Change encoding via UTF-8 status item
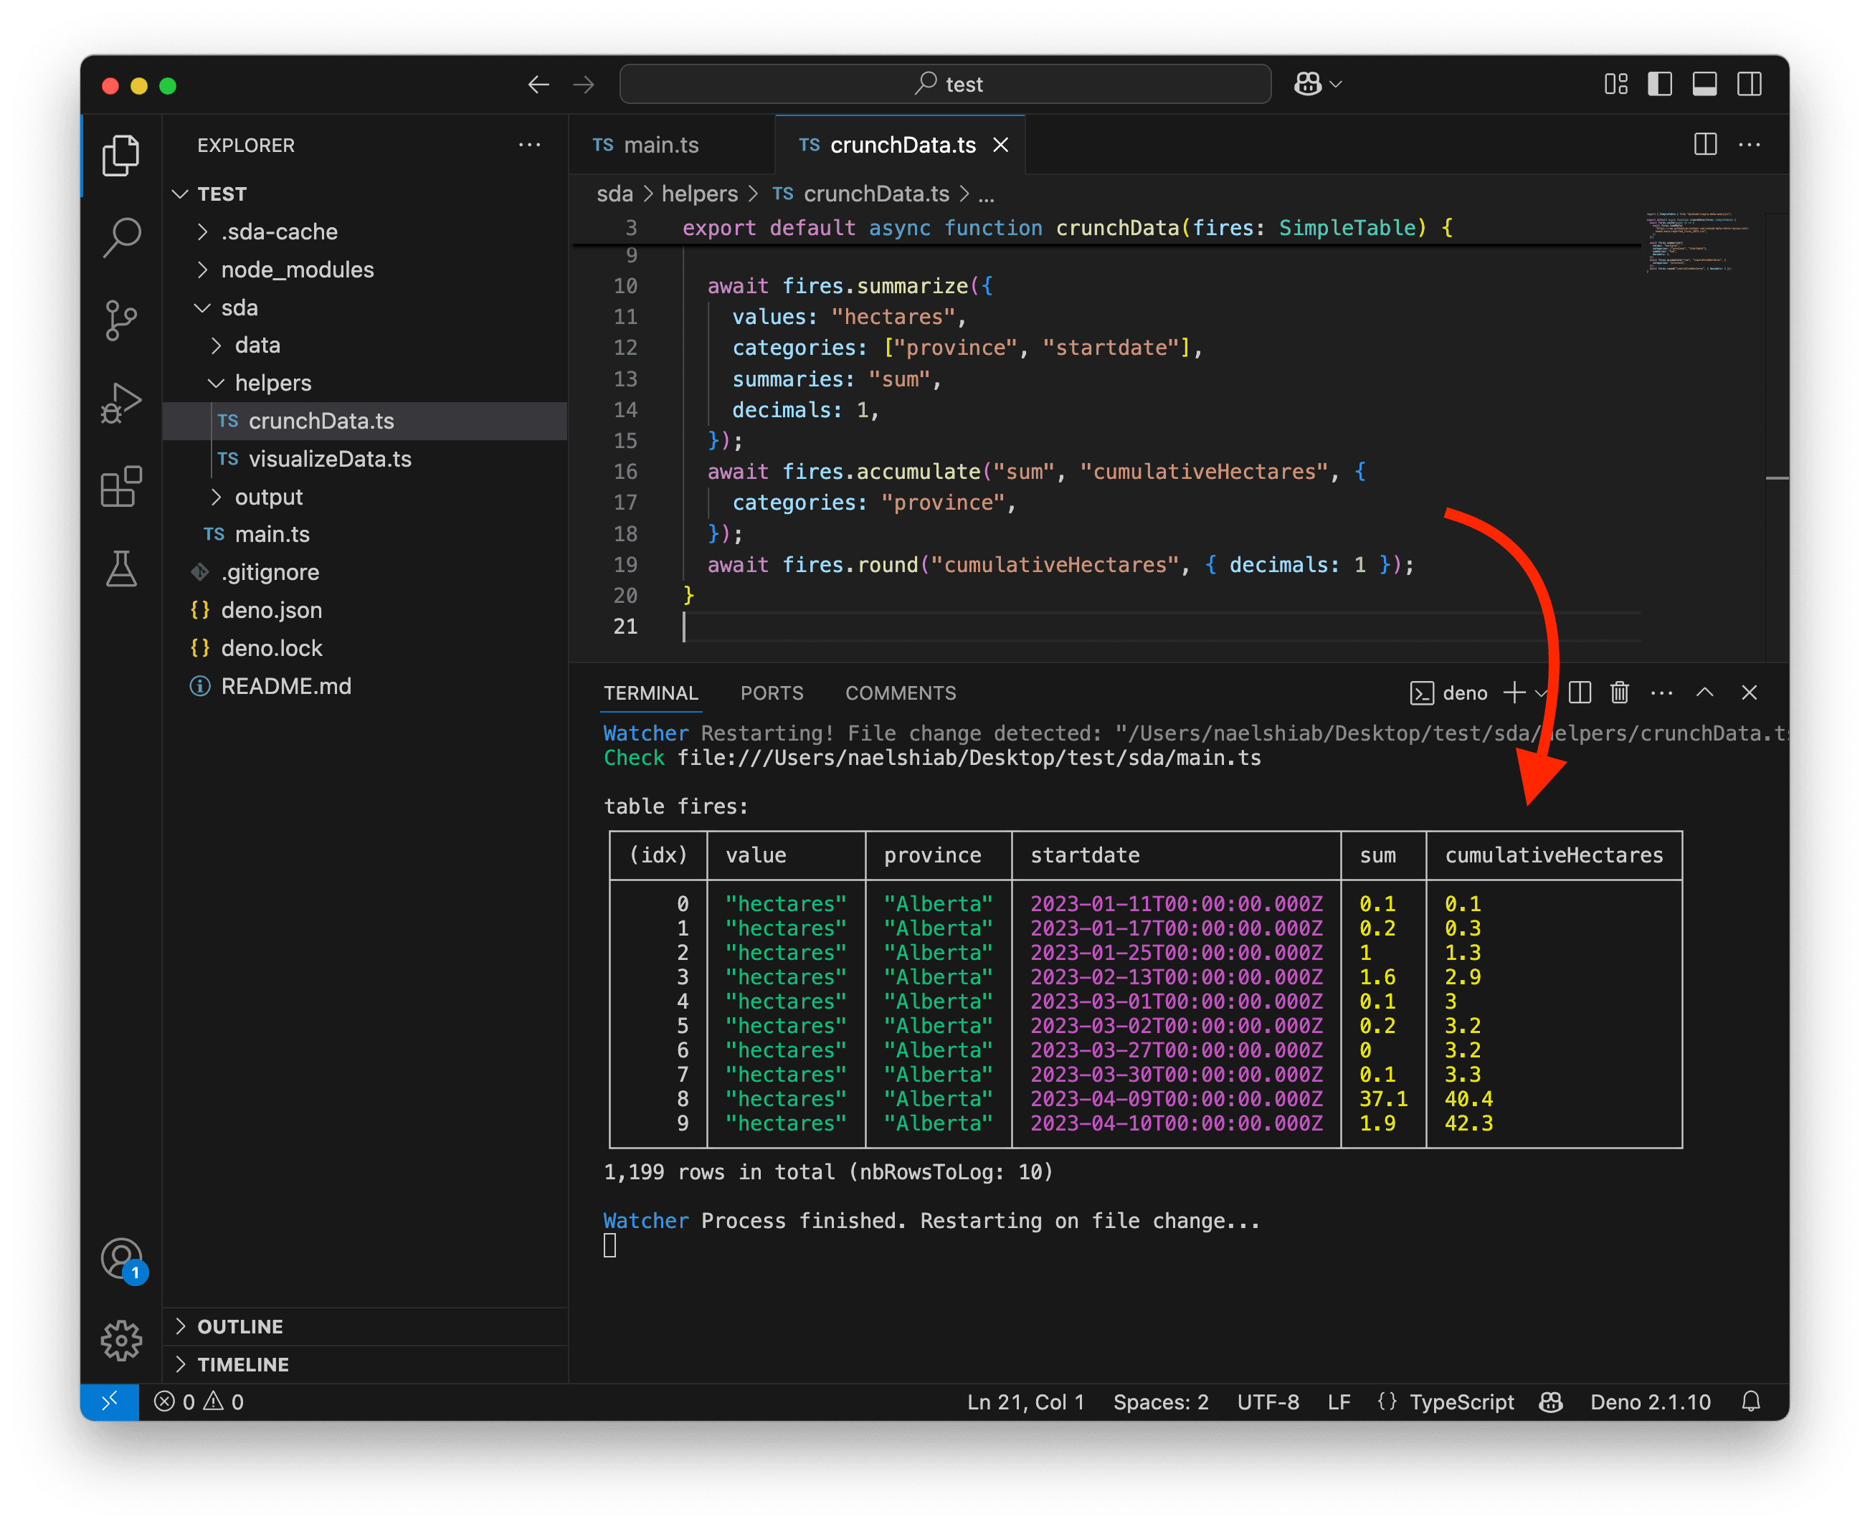 tap(1268, 1402)
